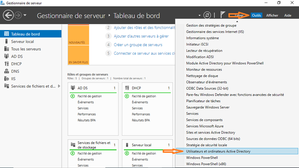Click the refresh icon in header
This screenshot has height=168, width=299.
tap(207, 15)
